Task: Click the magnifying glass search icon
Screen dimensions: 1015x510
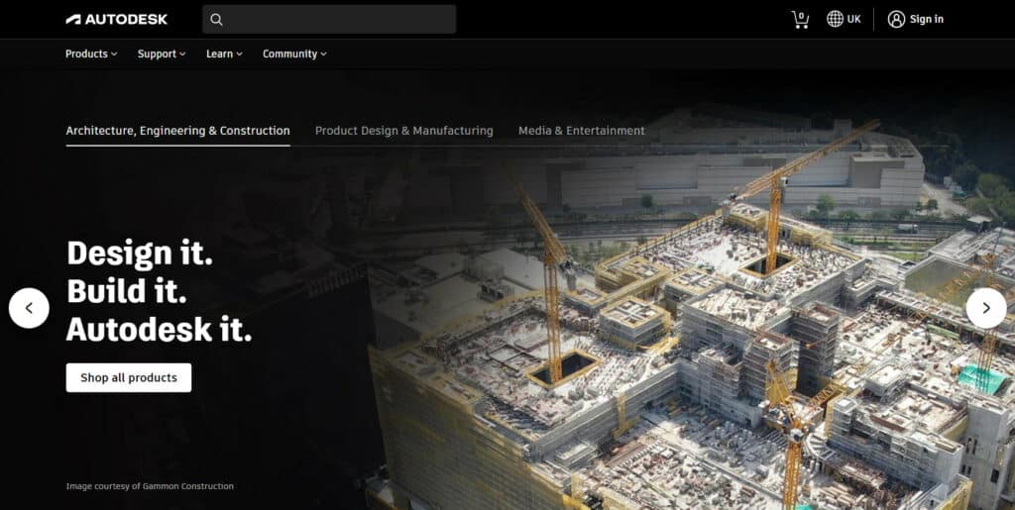Action: tap(216, 19)
